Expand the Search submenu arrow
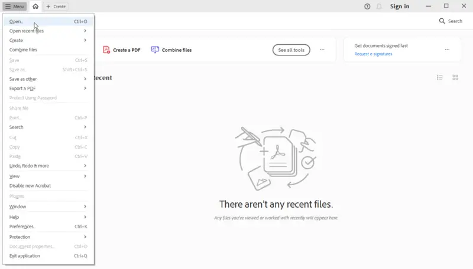473x269 pixels. click(x=85, y=127)
